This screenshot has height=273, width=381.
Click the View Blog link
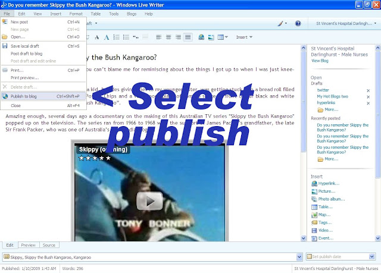click(320, 61)
